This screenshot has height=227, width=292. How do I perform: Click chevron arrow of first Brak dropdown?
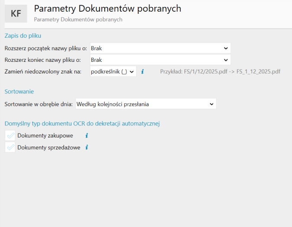coord(226,48)
